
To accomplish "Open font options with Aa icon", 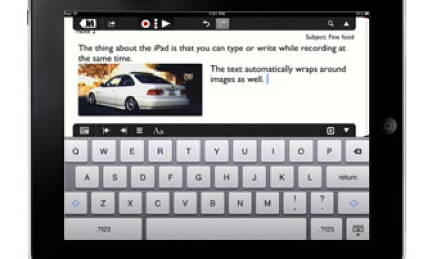I will (158, 131).
